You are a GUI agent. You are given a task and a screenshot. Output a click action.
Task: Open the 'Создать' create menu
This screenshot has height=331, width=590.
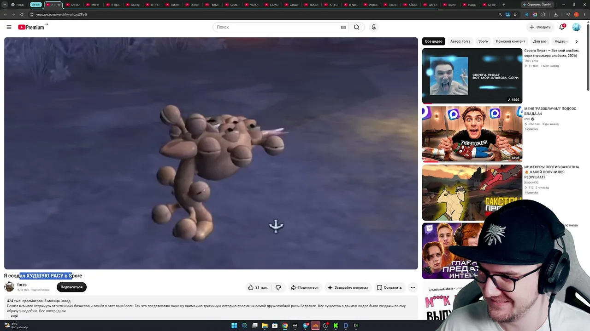(540, 27)
